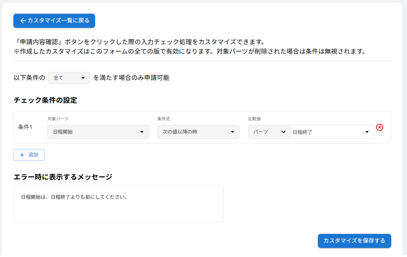Click the を満たす場合のみ申請可能 text

[131, 78]
